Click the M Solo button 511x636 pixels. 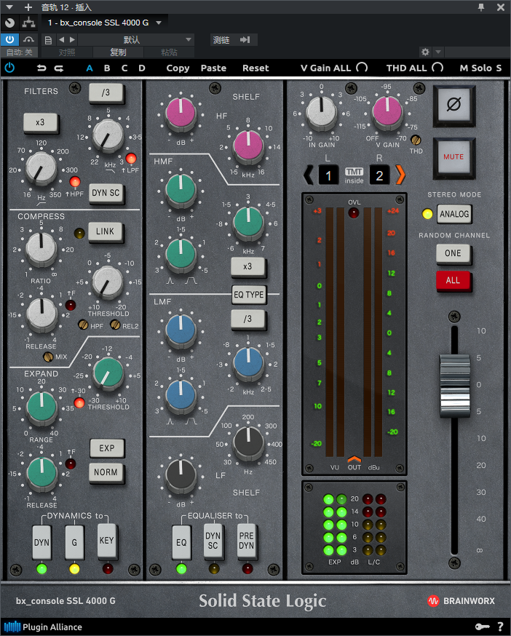[475, 68]
